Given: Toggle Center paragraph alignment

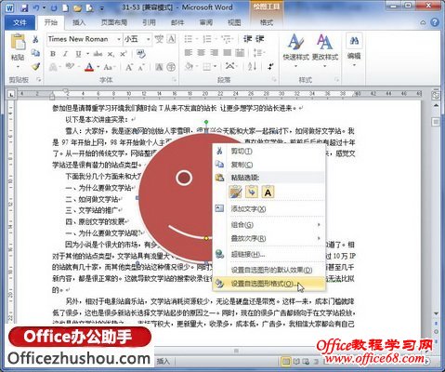Looking at the screenshot, I should click(201, 53).
